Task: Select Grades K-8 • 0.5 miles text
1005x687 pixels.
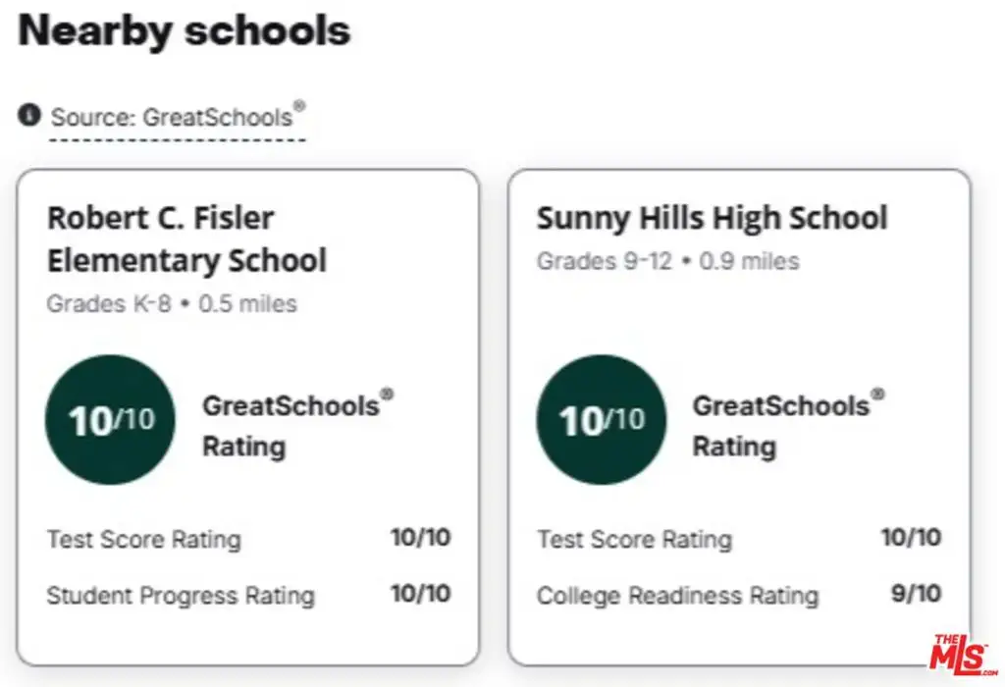Action: (172, 303)
